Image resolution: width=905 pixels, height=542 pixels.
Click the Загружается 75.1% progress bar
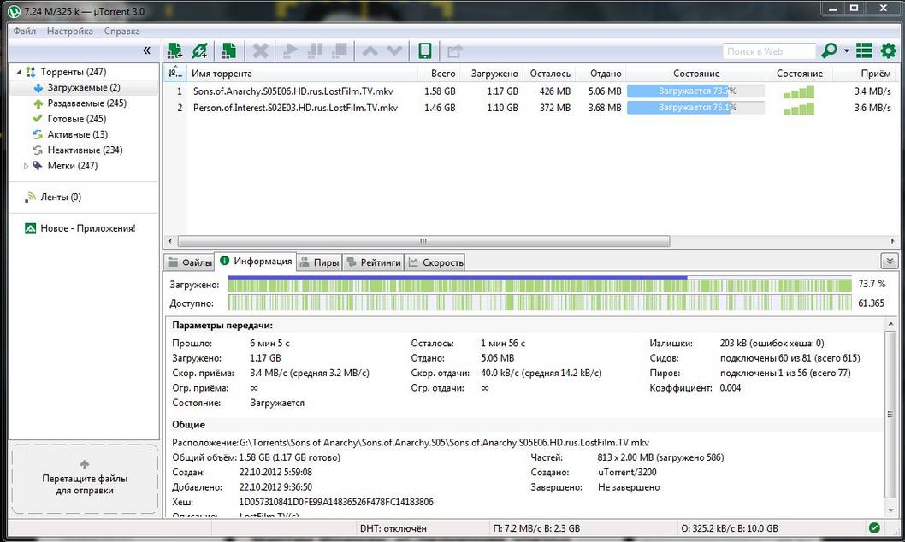[695, 107]
